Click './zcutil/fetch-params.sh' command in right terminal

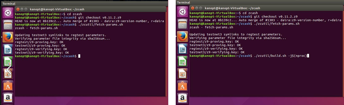click(x=277, y=24)
